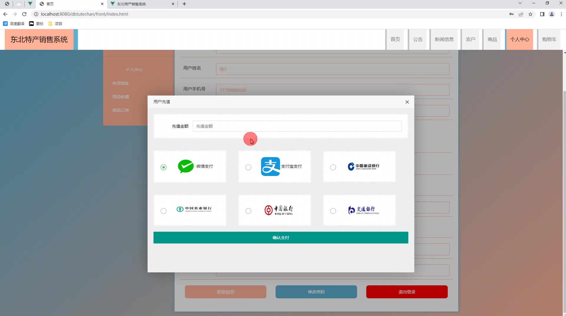Click the Bank of China logo
This screenshot has width=566, height=316.
279,210
